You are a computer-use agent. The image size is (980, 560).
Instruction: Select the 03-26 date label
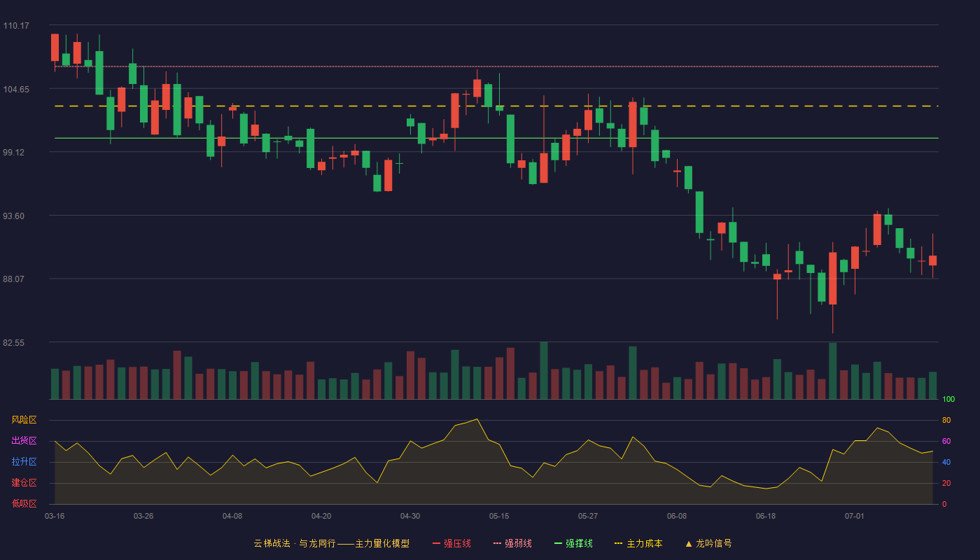tap(143, 516)
